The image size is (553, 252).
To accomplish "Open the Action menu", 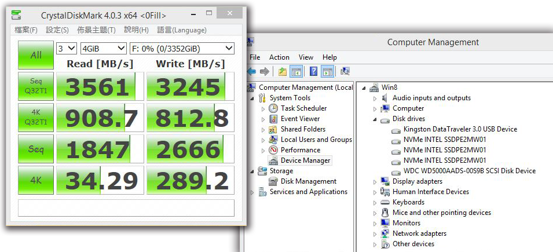I will click(x=279, y=57).
